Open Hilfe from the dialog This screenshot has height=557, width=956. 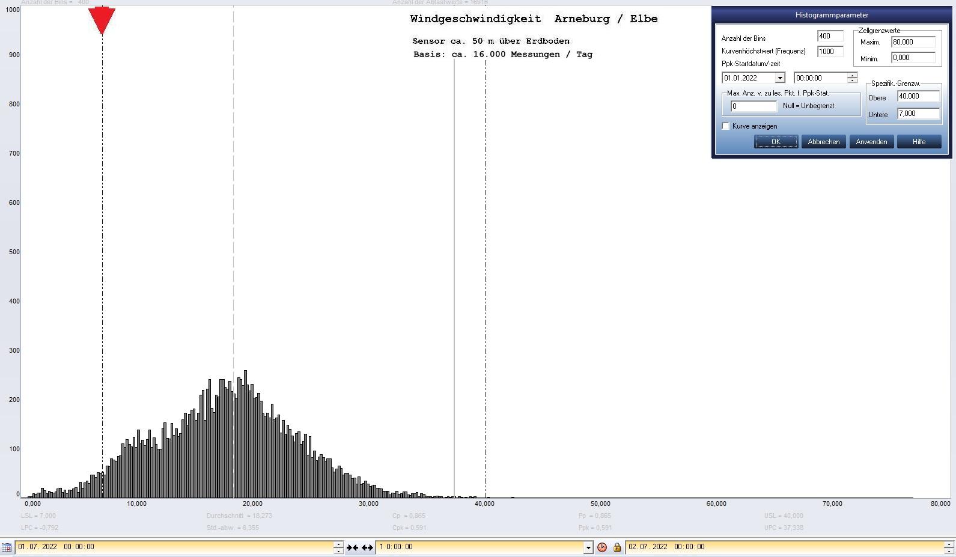(919, 142)
